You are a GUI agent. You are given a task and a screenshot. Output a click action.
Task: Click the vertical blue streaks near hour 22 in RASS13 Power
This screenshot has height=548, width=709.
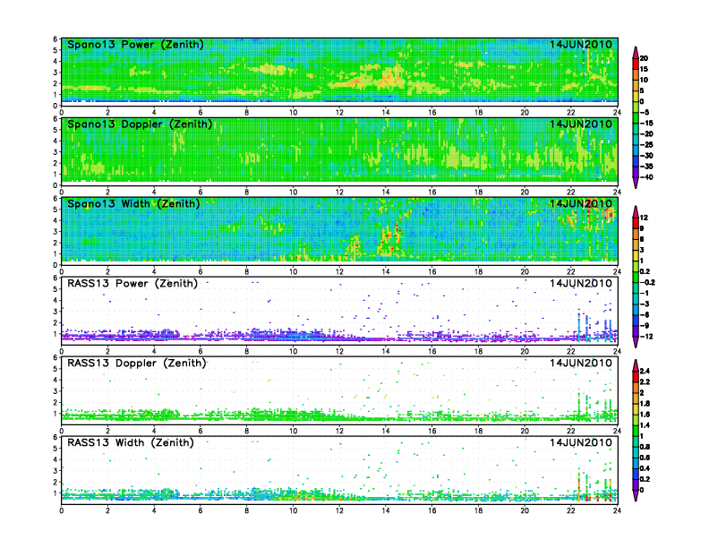(584, 323)
